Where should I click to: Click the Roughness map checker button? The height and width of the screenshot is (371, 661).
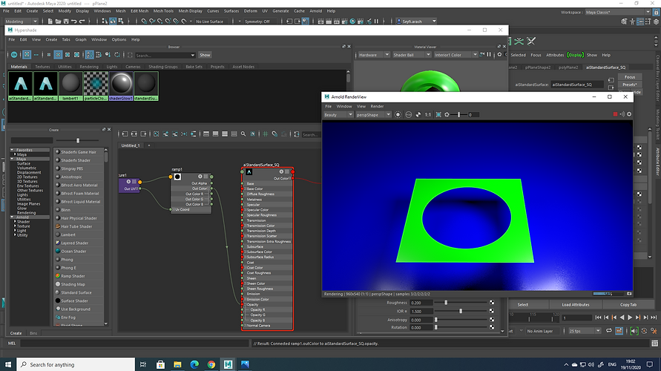click(492, 302)
